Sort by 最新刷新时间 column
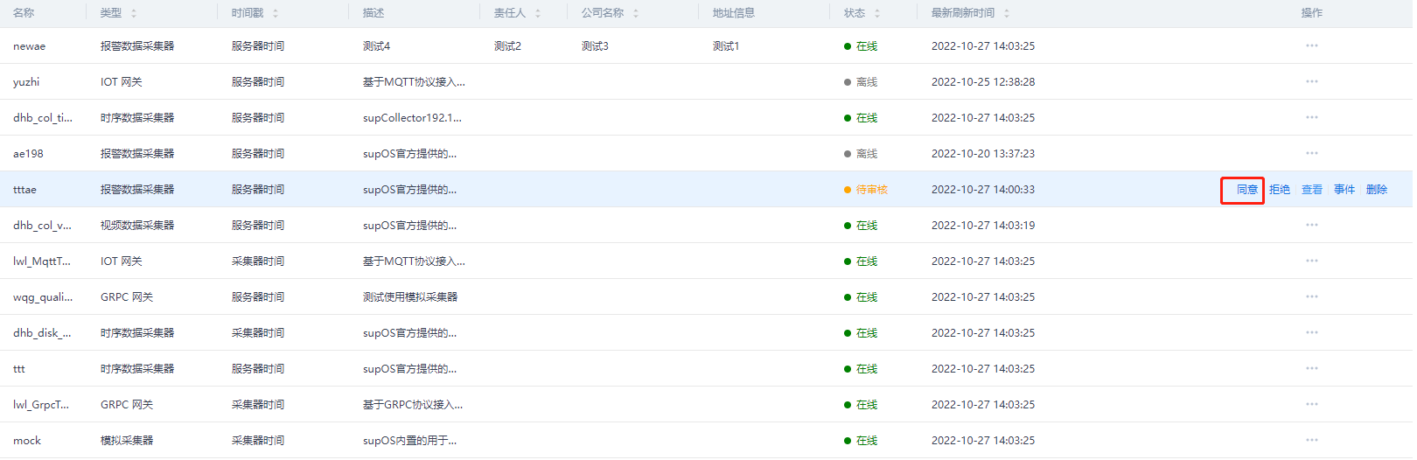Screen dimensions: 1417x460 point(1007,13)
